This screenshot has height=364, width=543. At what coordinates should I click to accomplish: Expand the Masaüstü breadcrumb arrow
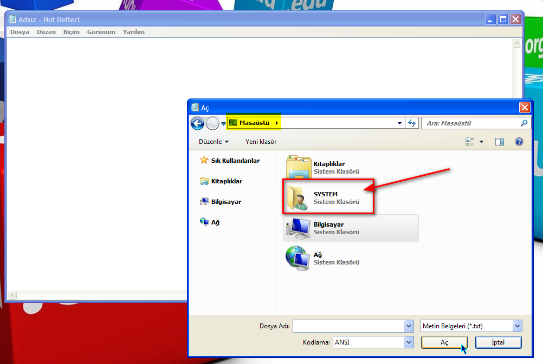[x=277, y=123]
